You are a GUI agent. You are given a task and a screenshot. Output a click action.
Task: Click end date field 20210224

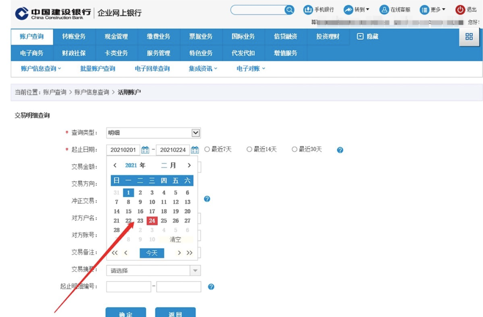coord(173,150)
